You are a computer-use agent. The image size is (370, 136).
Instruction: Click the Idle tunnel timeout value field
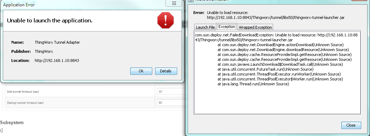coord(171,92)
